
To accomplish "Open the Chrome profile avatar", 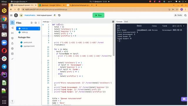I will click(182, 9).
